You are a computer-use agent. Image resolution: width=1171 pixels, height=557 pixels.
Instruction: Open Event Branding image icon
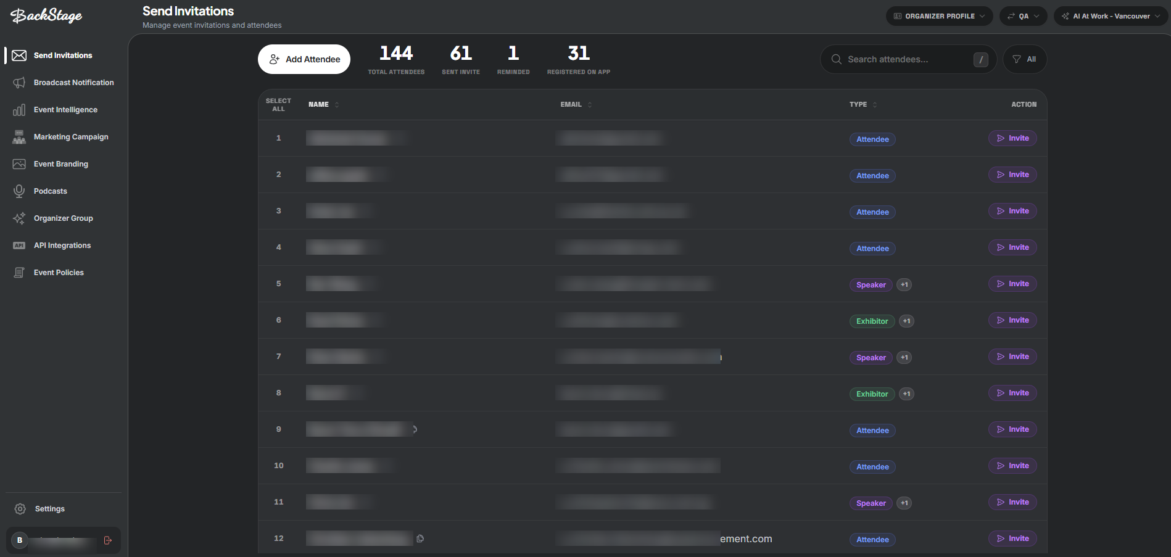tap(19, 164)
